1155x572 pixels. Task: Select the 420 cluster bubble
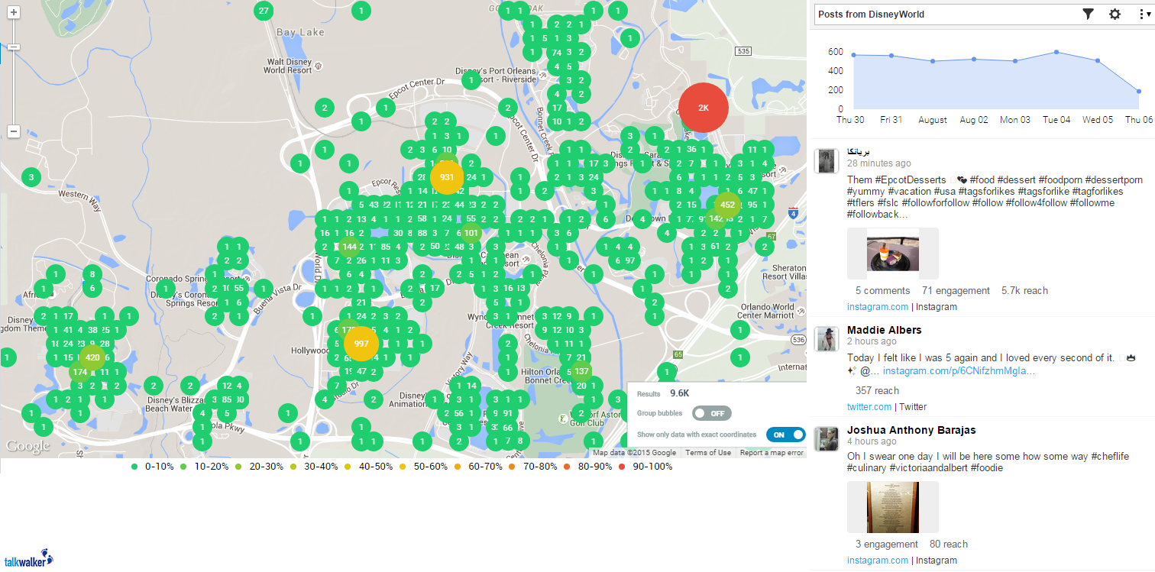point(92,357)
